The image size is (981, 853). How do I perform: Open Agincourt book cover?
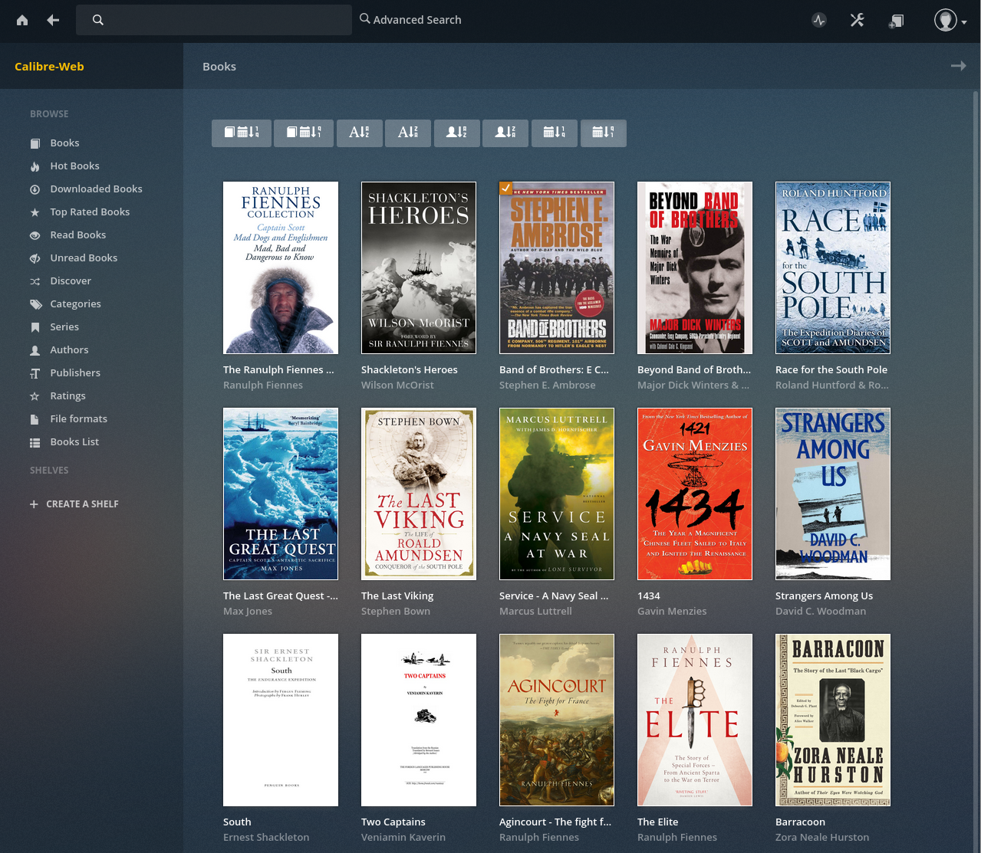click(x=557, y=720)
